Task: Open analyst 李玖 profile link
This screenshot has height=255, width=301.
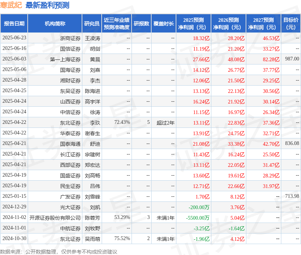Action: [x=93, y=122]
